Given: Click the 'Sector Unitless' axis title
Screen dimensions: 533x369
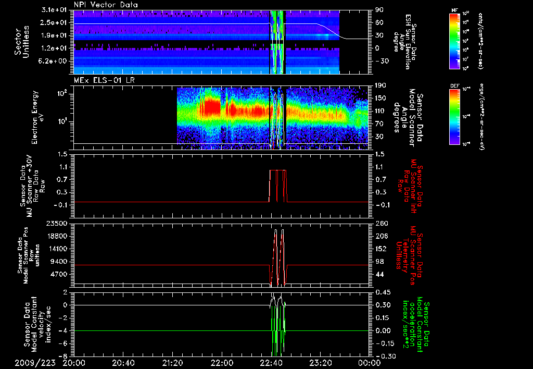Looking at the screenshot, I should click(x=21, y=42).
